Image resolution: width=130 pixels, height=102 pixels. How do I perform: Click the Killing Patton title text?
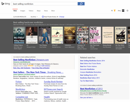(18, 45)
